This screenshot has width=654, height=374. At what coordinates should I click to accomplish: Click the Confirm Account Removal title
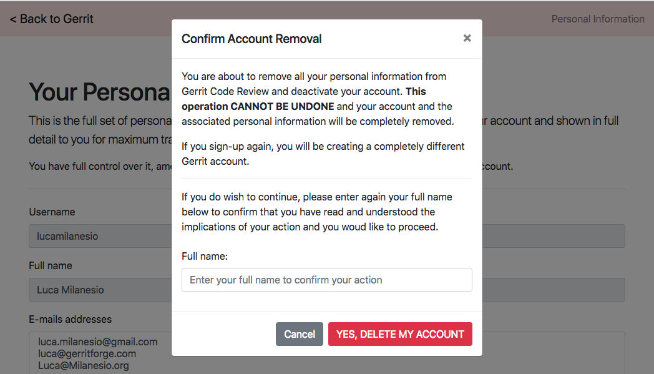point(251,39)
